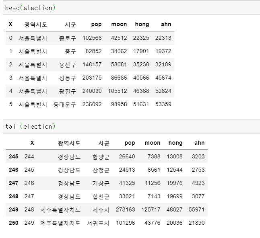Select pop value 236092
This screenshot has width=260, height=238.
pos(92,104)
